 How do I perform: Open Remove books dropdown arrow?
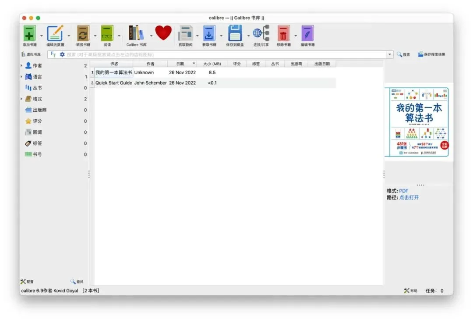pyautogui.click(x=295, y=36)
